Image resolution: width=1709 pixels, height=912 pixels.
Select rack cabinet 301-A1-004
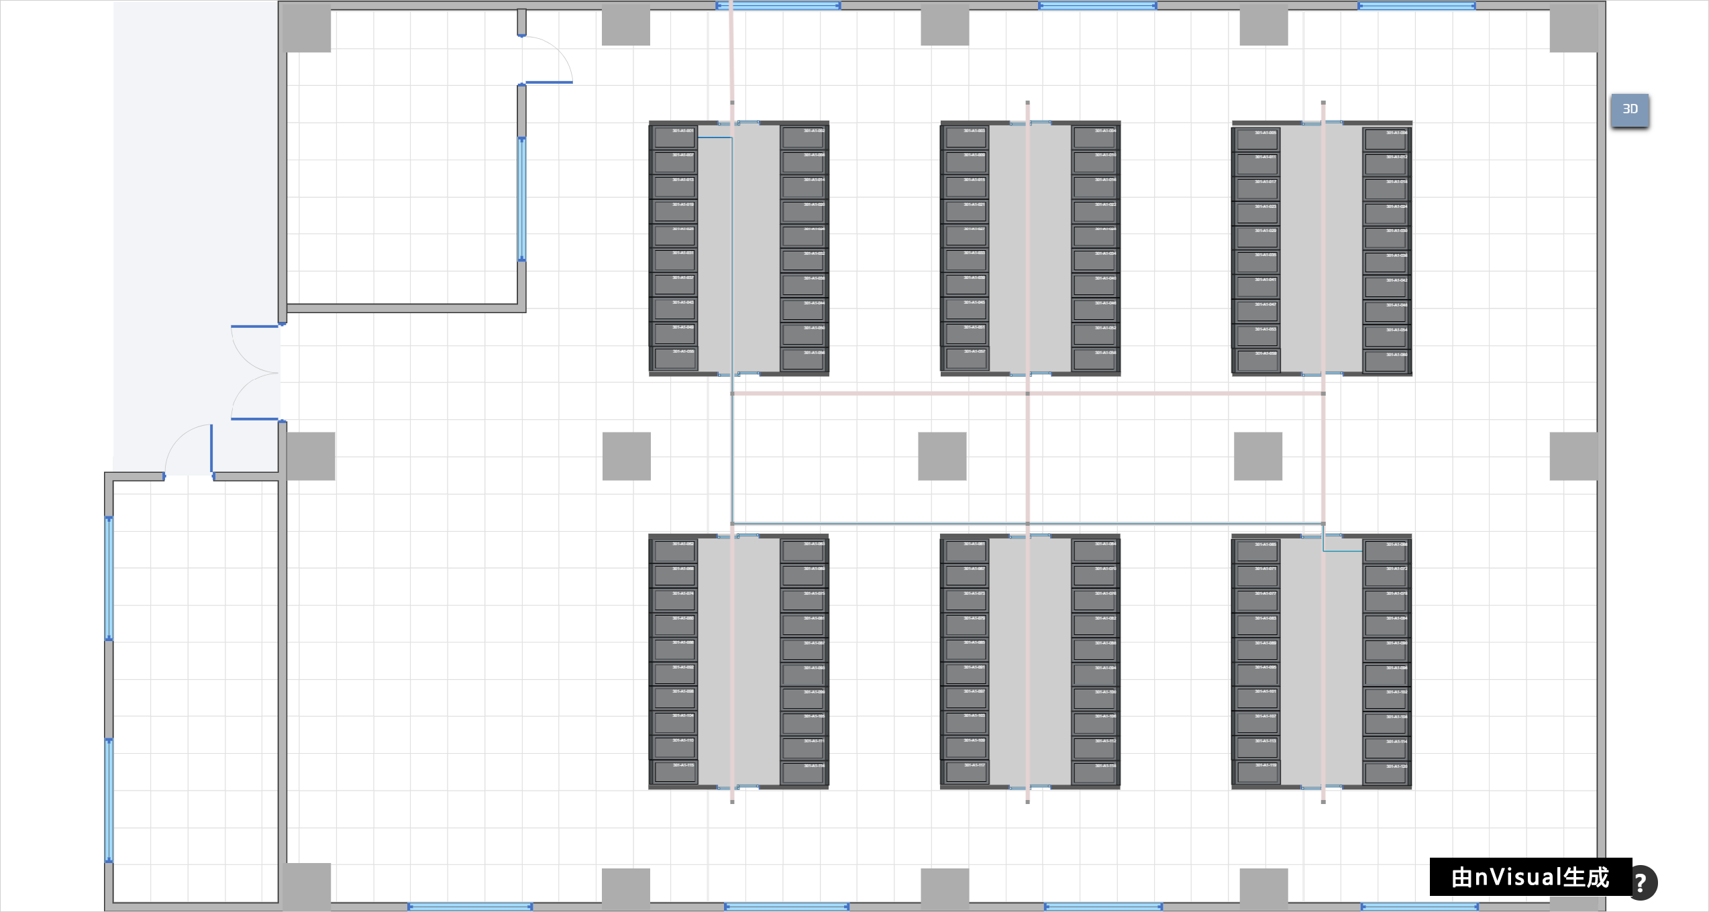1094,137
